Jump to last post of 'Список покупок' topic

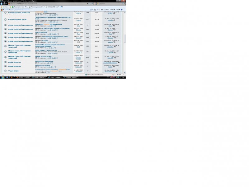tap(113, 34)
